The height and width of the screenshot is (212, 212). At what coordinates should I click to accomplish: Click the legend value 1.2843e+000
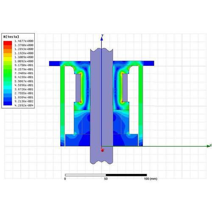24,49
